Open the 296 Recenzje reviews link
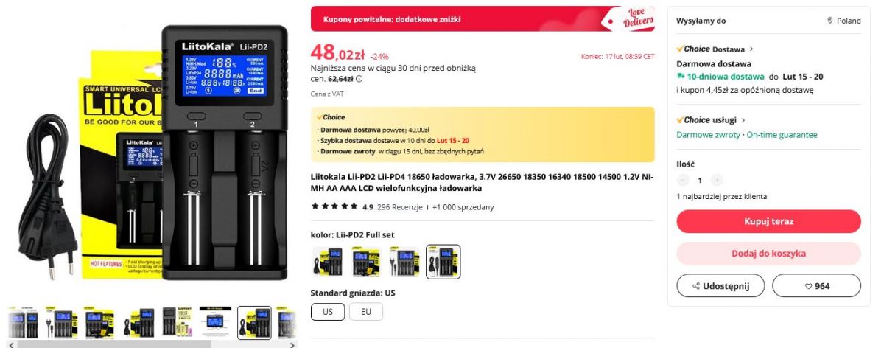884x348 pixels. (x=400, y=207)
